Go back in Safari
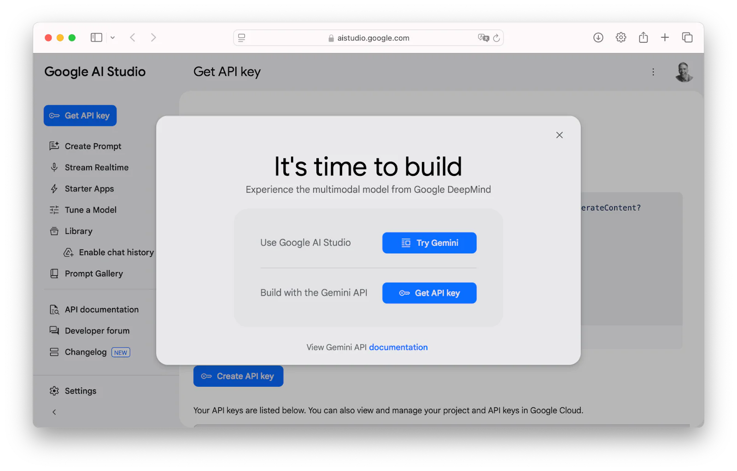Viewport: 737px width, 471px height. [133, 37]
